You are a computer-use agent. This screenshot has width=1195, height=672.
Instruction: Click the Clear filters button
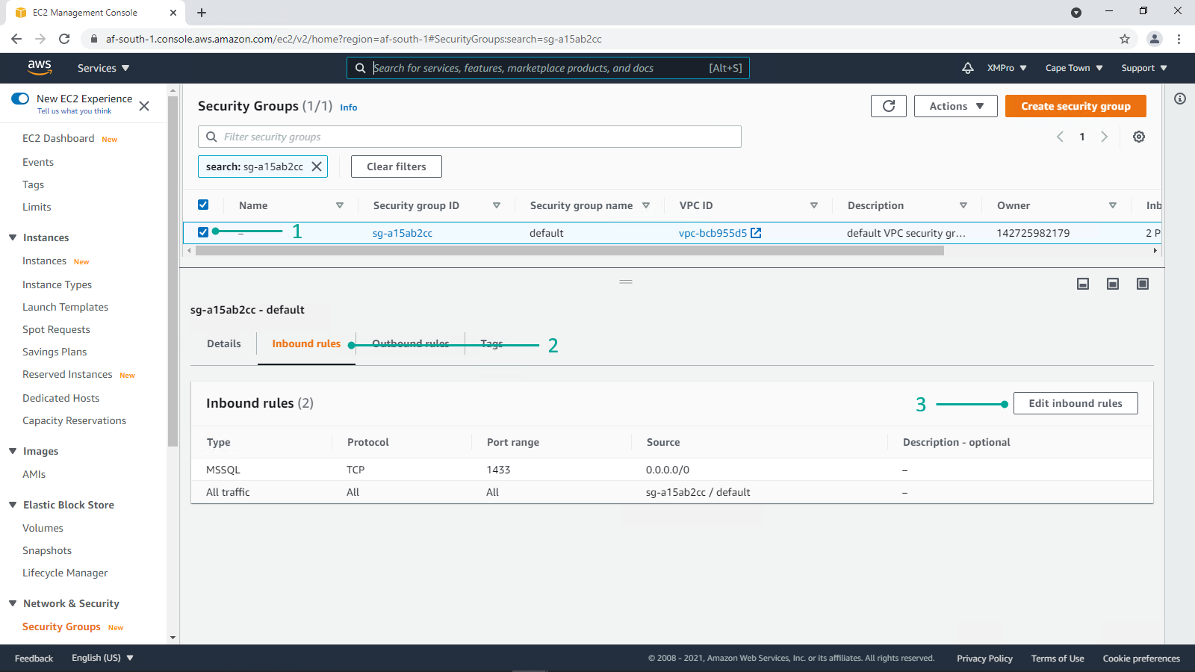tap(397, 167)
